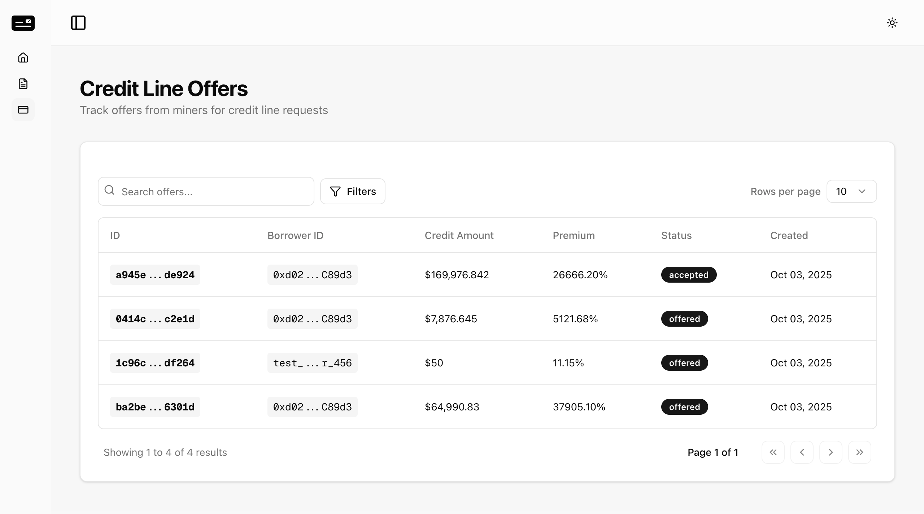Click the Premium column header

(x=574, y=235)
